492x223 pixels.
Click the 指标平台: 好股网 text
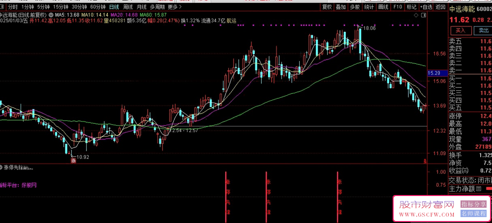point(18,185)
